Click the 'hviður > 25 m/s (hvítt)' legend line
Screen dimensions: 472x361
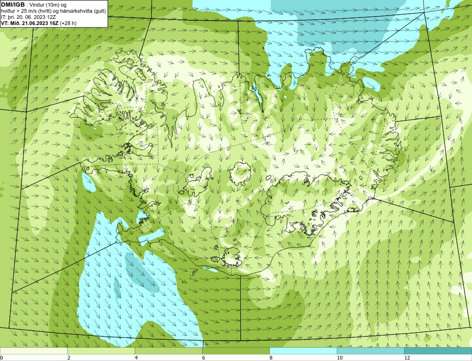tap(52, 11)
